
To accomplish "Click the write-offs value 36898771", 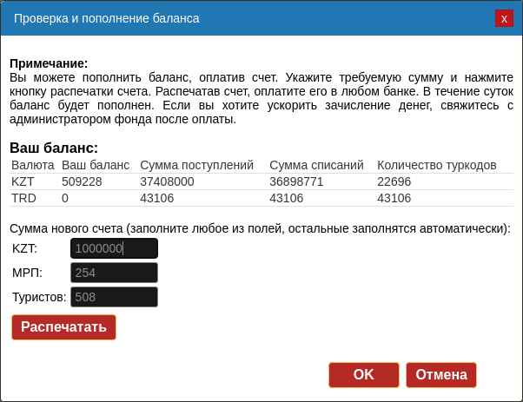I will click(296, 181).
